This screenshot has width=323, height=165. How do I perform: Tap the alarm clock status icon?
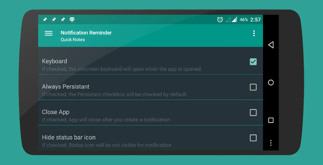[220, 19]
